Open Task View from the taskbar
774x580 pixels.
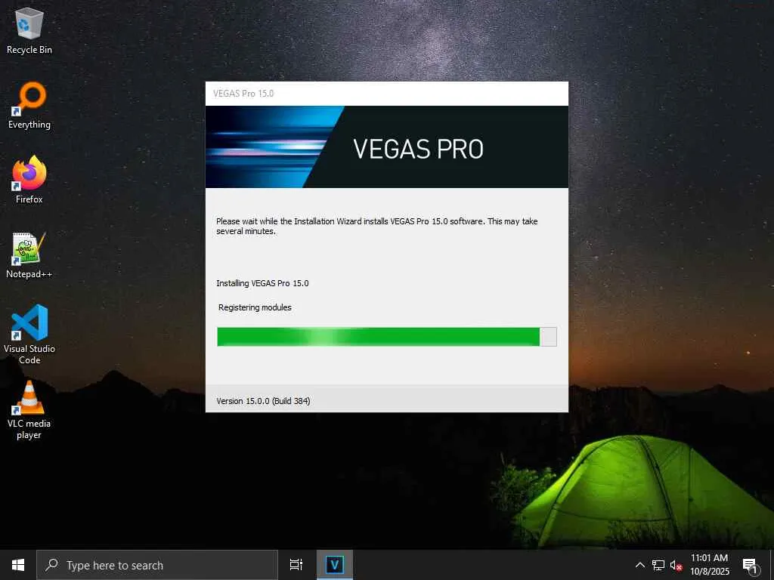pyautogui.click(x=296, y=565)
